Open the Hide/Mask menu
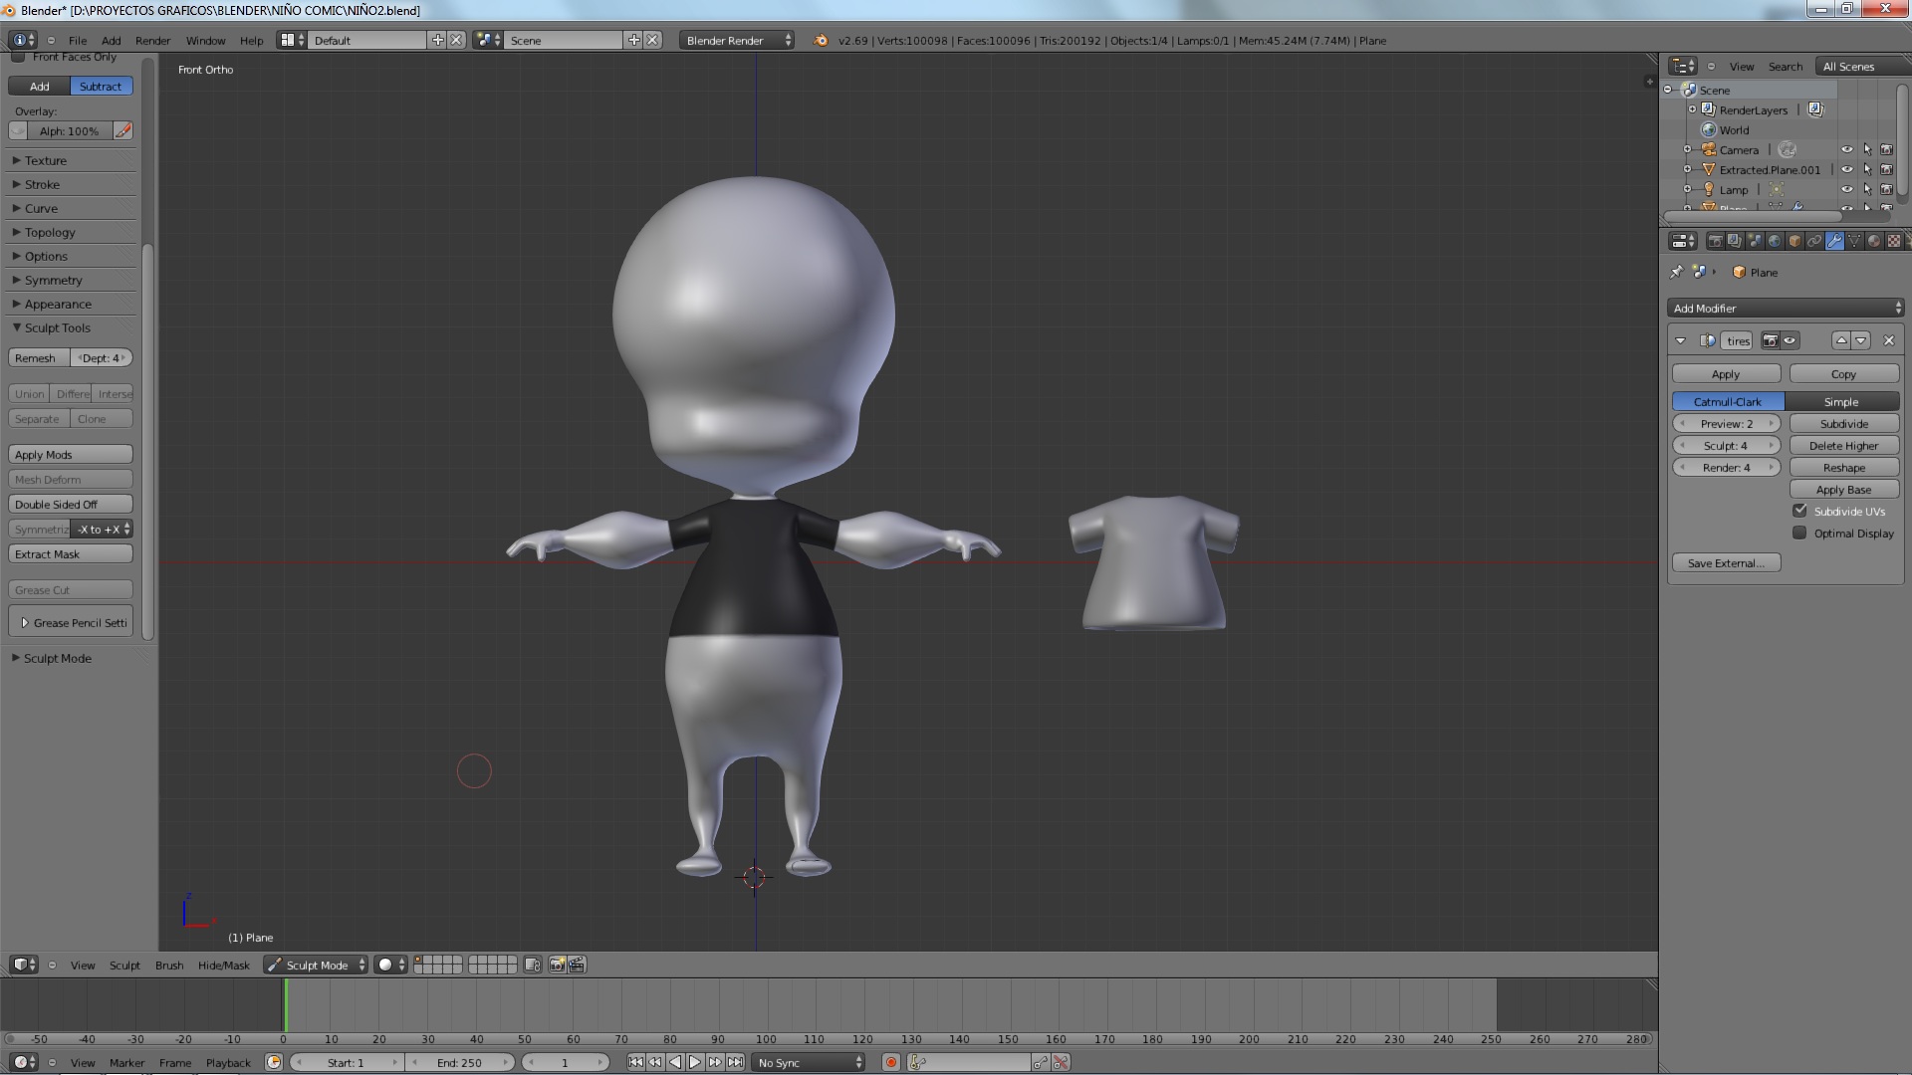The width and height of the screenshot is (1912, 1075). (x=223, y=965)
